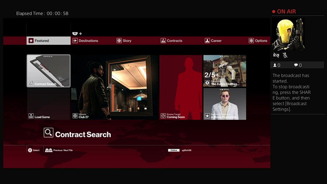
Task: Select the Elusive Target Coming Soon tile
Action: (x=181, y=87)
